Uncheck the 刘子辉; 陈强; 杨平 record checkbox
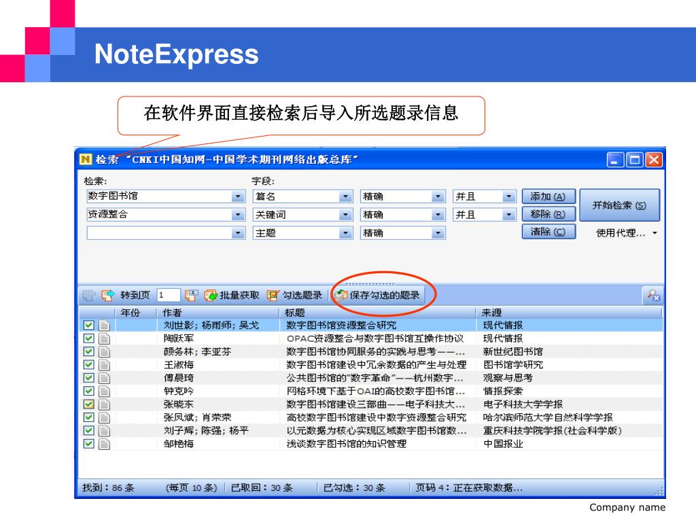Image resolution: width=696 pixels, height=522 pixels. click(x=89, y=430)
